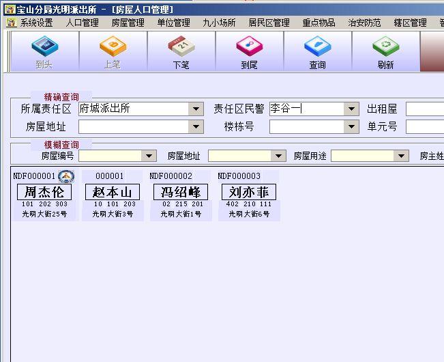This screenshot has height=362, width=444.
Task: Expand the 所属责任区 dropdown arrow
Action: (x=196, y=109)
